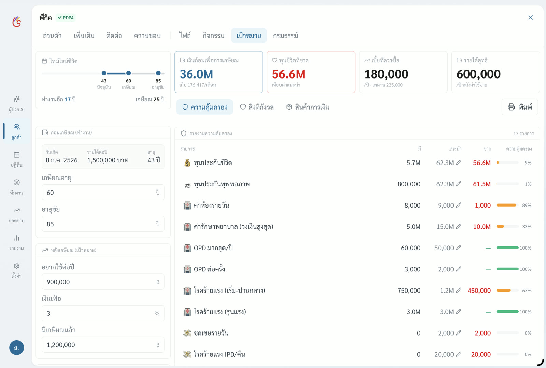Viewport: 546px width, 368px height.
Task: Select the เงินก้อนเพื่อการเกษียณ summary card
Action: point(219,72)
